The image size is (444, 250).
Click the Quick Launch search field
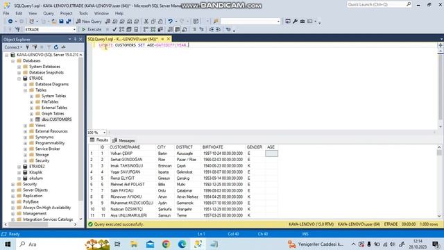point(379,5)
